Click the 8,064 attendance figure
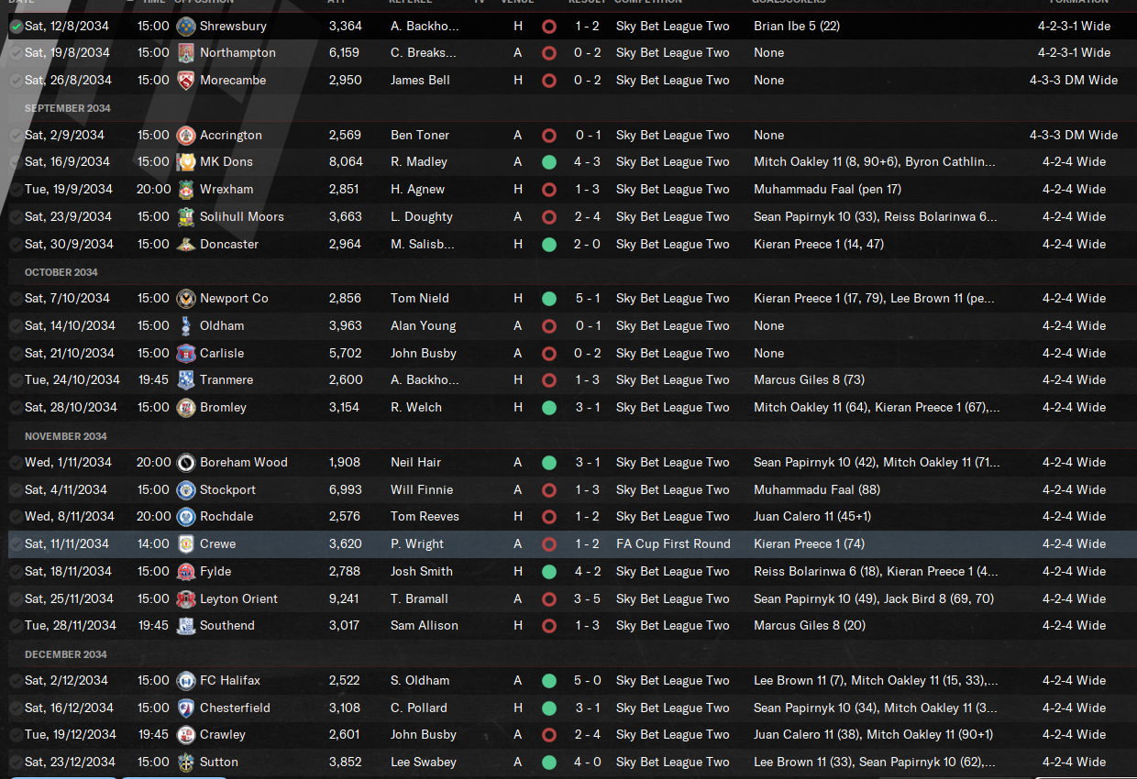Screen dimensions: 1137x779 [346, 162]
